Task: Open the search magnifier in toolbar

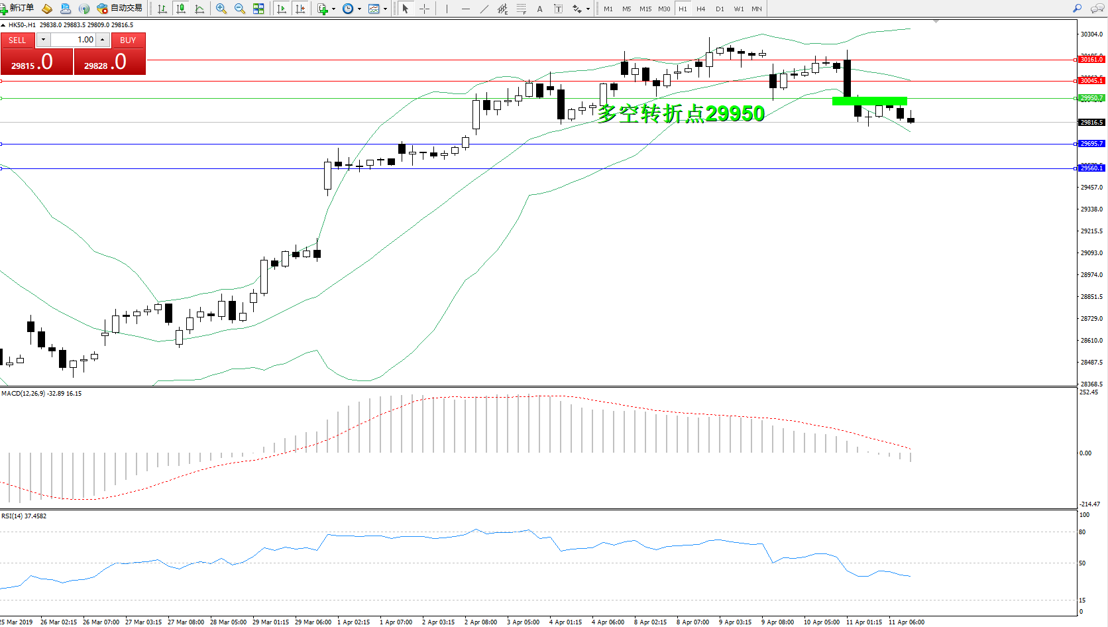Action: (x=1077, y=9)
